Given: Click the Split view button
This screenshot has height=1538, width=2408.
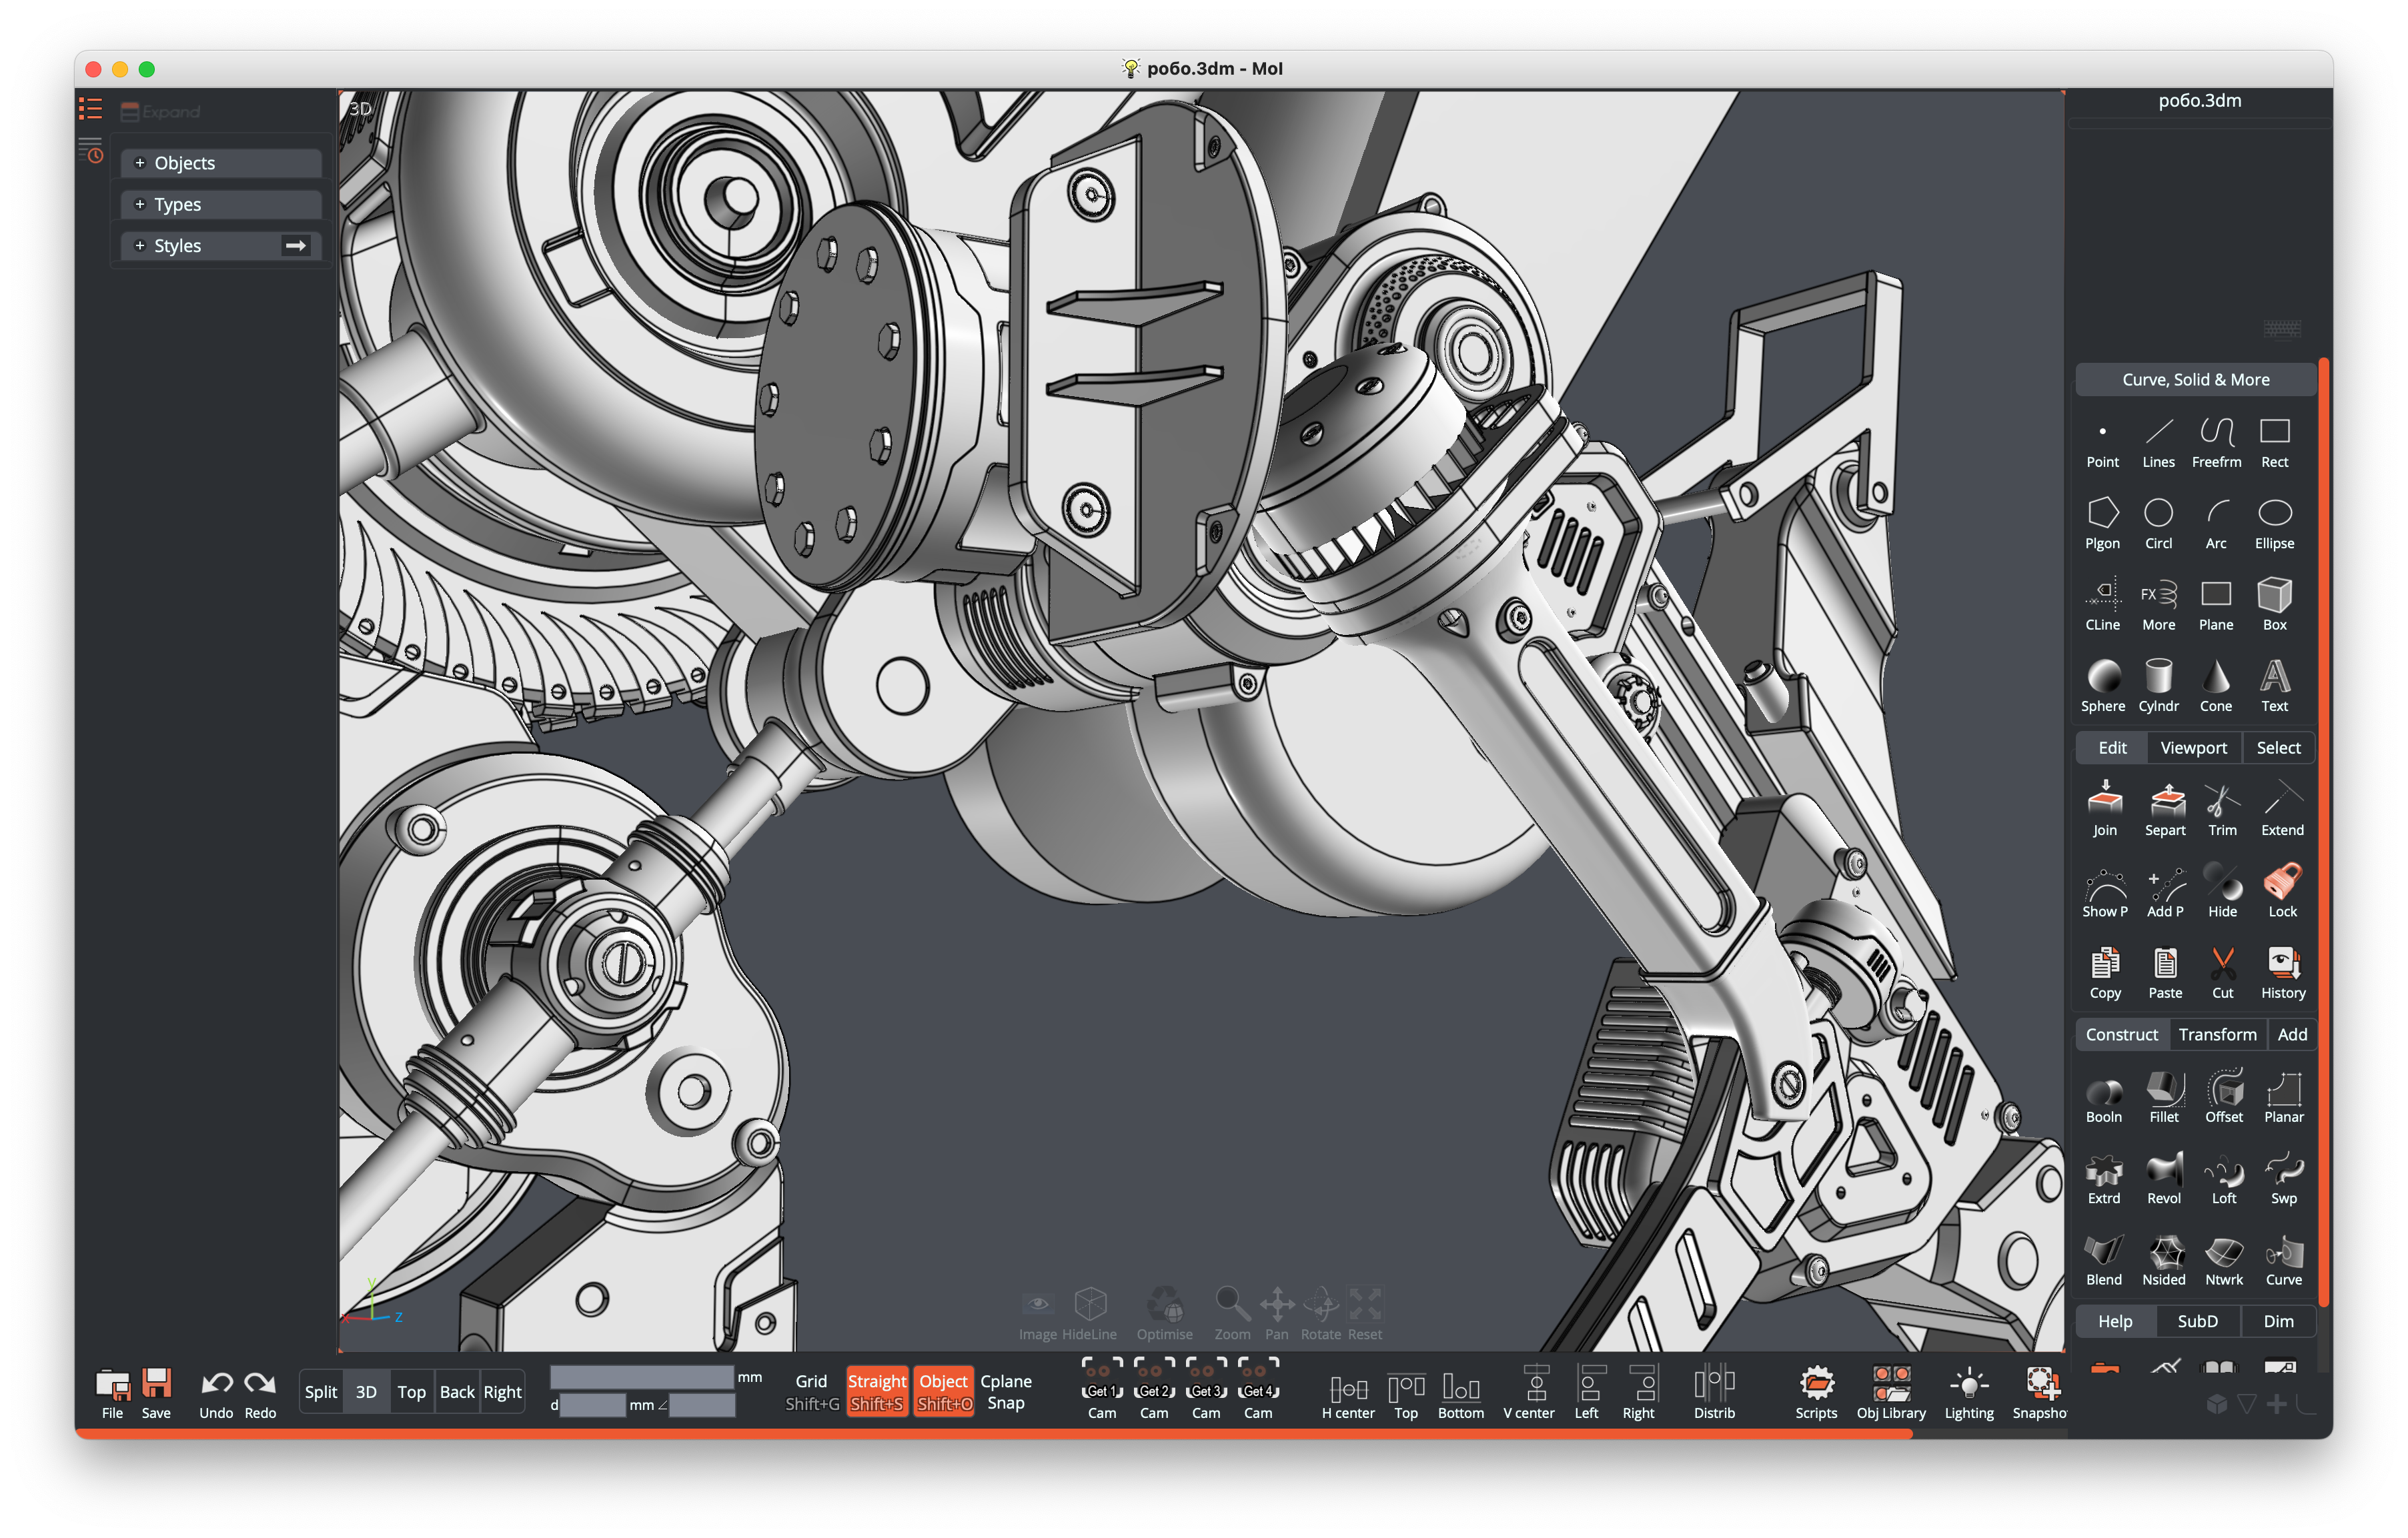Looking at the screenshot, I should 320,1391.
